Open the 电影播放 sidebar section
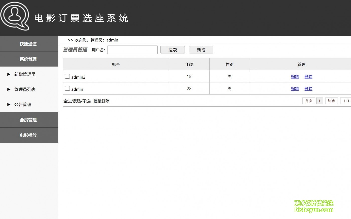Screen dimensions: 351x219 click(x=28, y=135)
